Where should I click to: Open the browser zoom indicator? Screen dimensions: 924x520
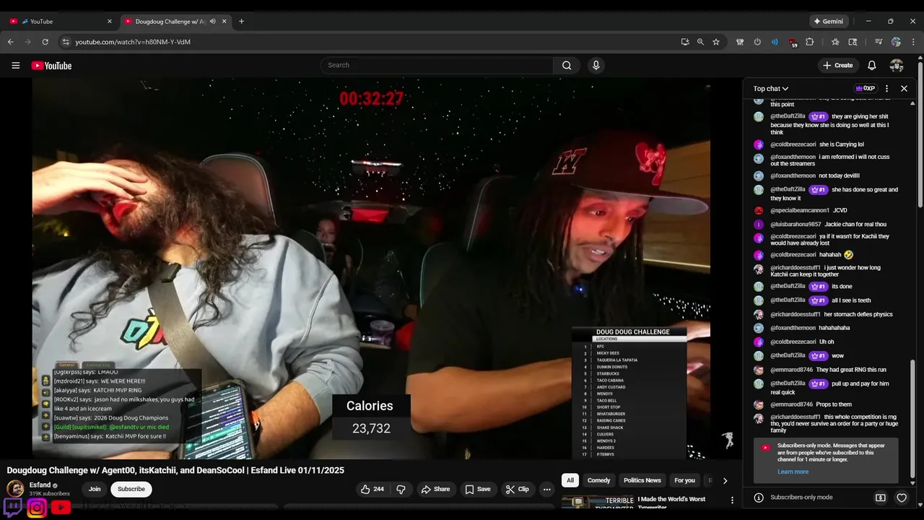click(700, 42)
